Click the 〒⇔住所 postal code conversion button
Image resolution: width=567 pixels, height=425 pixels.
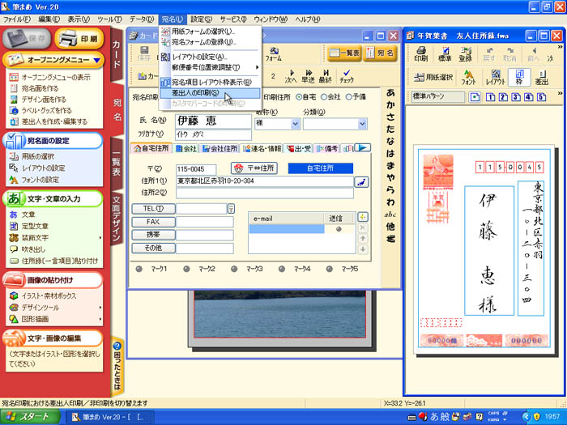pyautogui.click(x=254, y=168)
